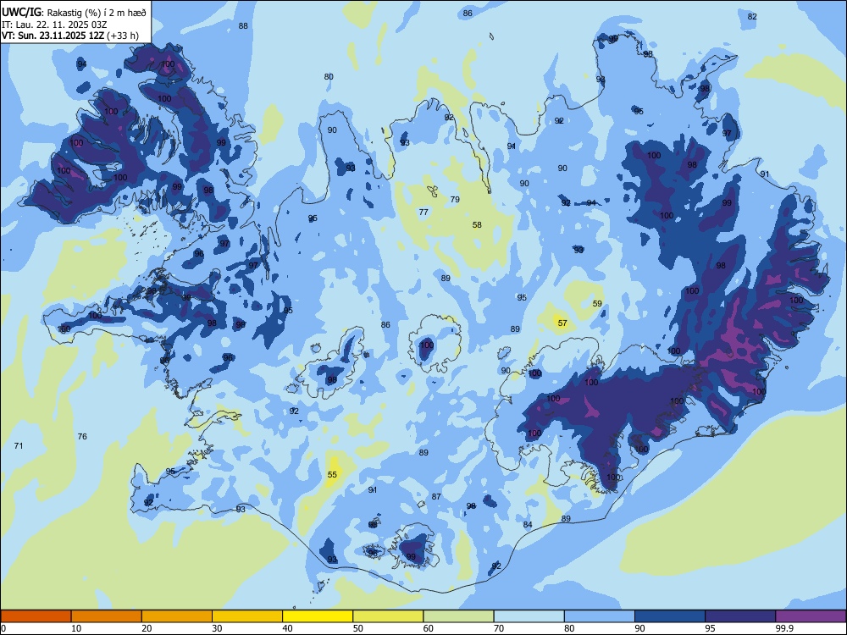The height and width of the screenshot is (635, 847).
Task: Select the bright yellow 40–50 legend swatch
Action: point(318,616)
